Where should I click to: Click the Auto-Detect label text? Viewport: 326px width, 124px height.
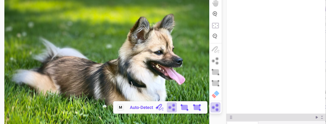click(141, 108)
